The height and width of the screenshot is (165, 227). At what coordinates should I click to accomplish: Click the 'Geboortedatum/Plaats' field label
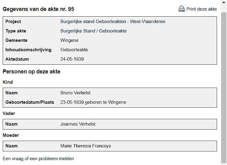pos(30,102)
